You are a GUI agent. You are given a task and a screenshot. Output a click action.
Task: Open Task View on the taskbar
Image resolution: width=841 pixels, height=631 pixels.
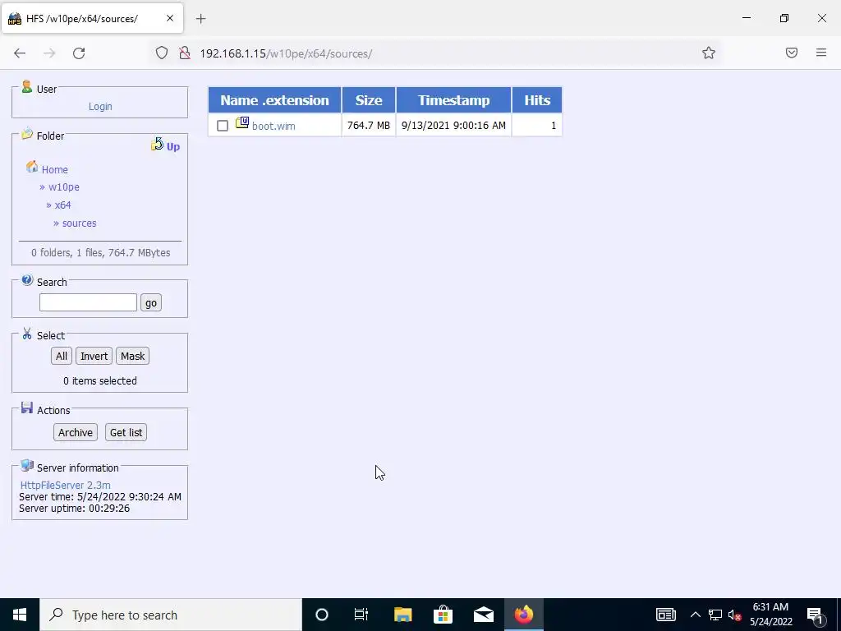click(361, 615)
